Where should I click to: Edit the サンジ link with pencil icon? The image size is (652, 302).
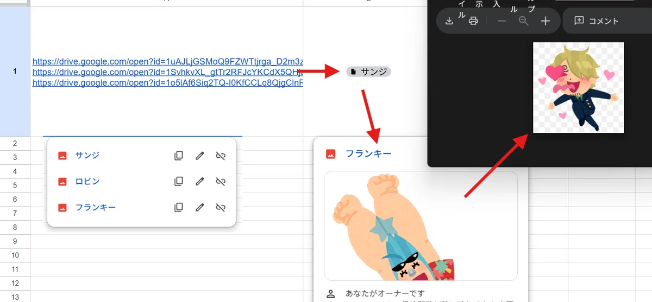click(x=199, y=156)
